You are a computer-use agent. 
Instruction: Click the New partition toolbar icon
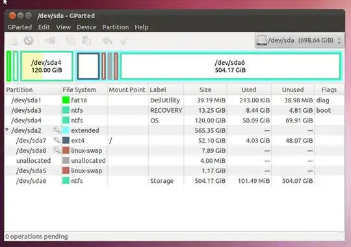coord(14,41)
